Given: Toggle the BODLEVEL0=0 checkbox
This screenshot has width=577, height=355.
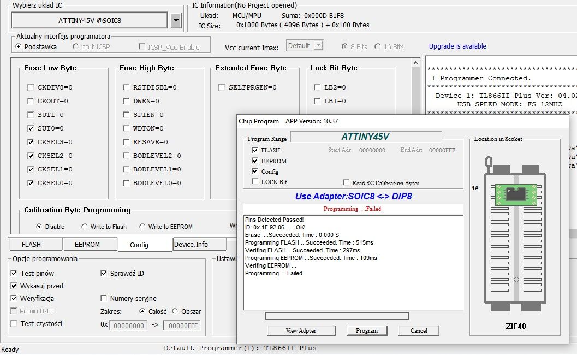Looking at the screenshot, I should pos(126,182).
